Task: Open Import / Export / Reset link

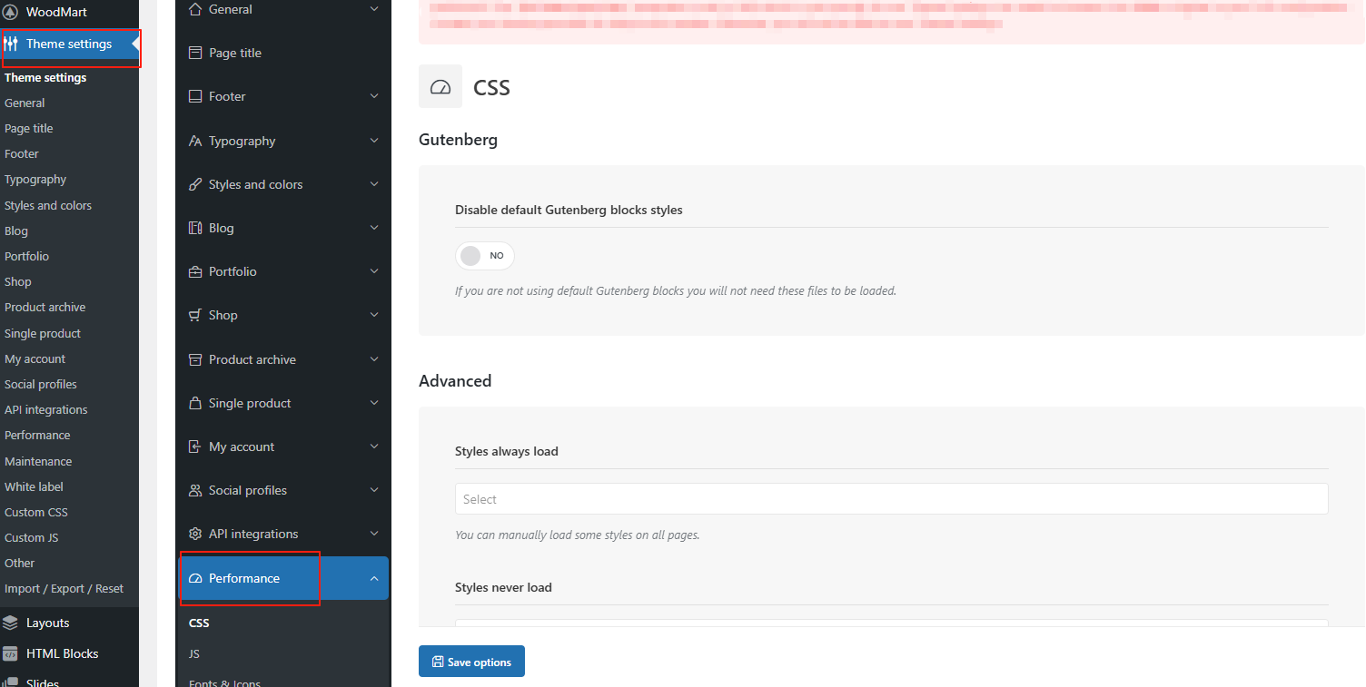Action: pos(64,588)
